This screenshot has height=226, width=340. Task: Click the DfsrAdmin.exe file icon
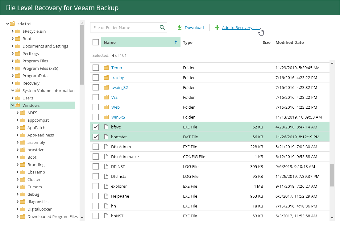106,157
